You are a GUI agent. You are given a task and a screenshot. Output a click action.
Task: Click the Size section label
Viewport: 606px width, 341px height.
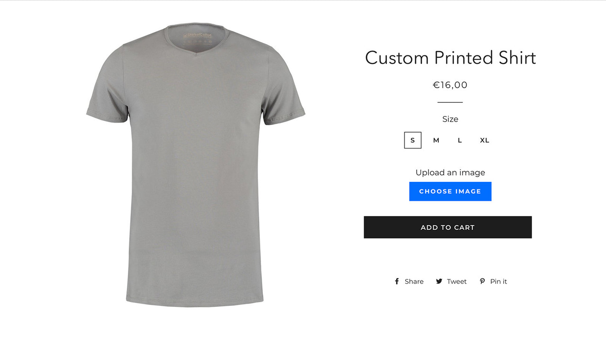450,119
